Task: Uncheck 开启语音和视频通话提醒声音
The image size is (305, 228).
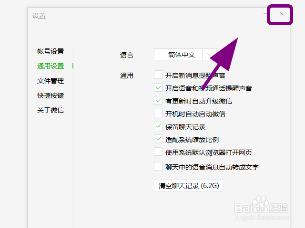Action: (158, 87)
